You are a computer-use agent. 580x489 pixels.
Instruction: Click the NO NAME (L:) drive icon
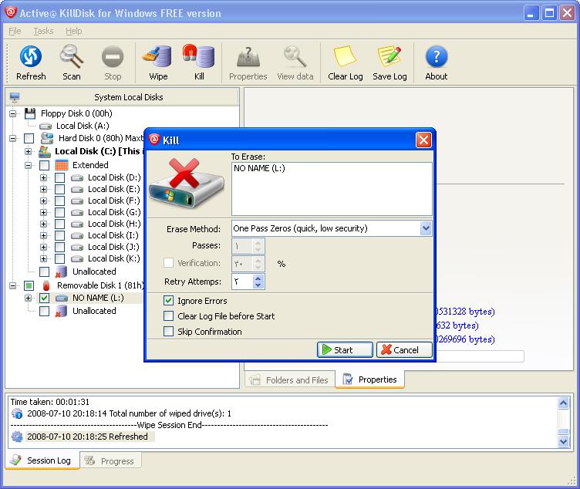tap(62, 298)
